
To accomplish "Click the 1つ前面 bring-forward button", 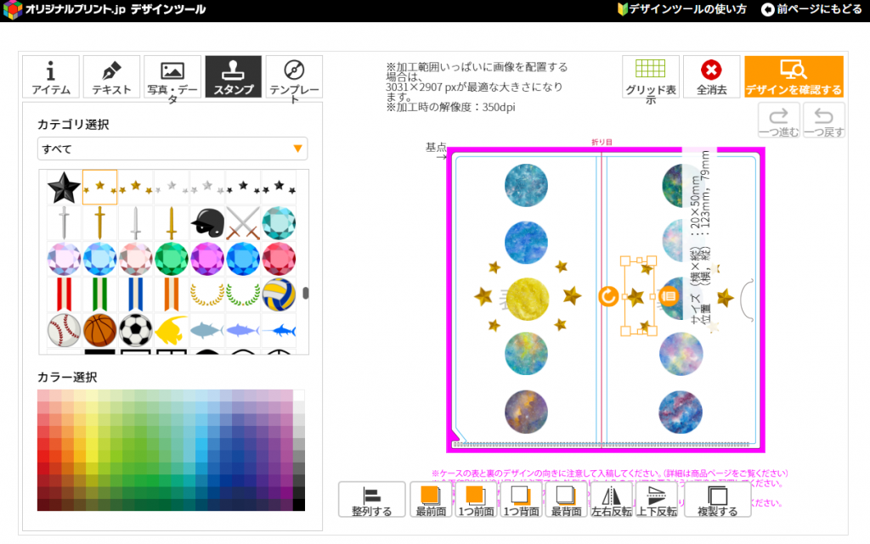I will click(476, 500).
